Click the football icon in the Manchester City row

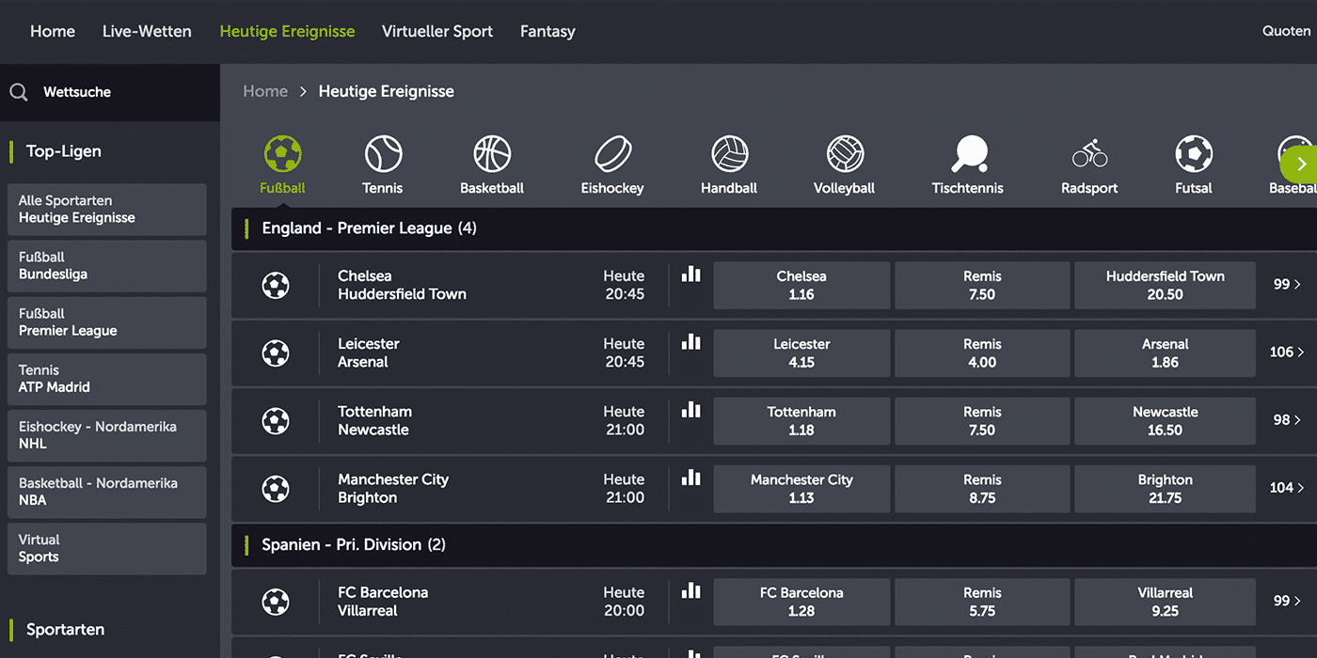(x=276, y=488)
